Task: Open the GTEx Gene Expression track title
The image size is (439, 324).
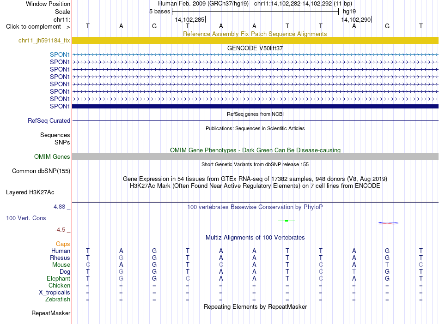Action: [255, 179]
